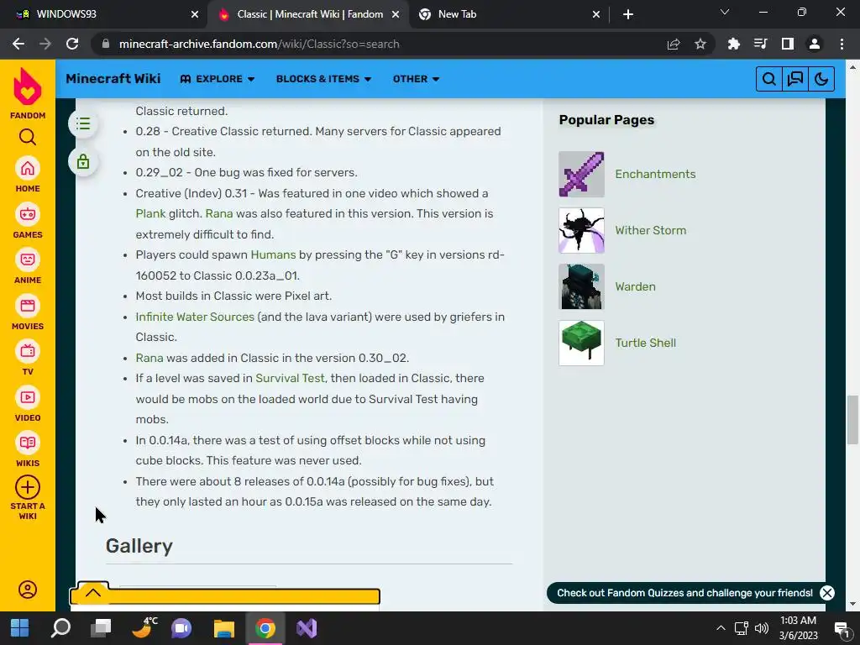Click the Enchantments sword thumbnail
Viewport: 860px width, 645px height.
click(581, 175)
